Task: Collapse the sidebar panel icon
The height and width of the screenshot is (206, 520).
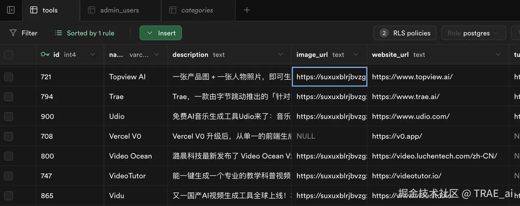Action: [x=11, y=10]
